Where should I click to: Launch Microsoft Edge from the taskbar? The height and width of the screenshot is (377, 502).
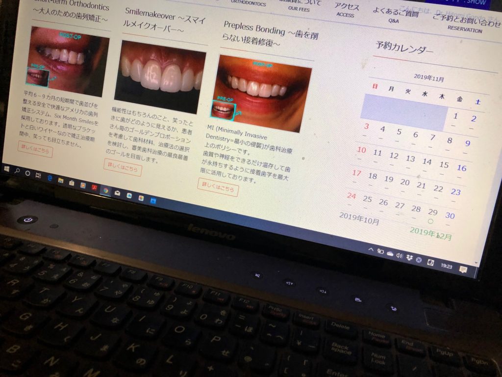coord(50,178)
